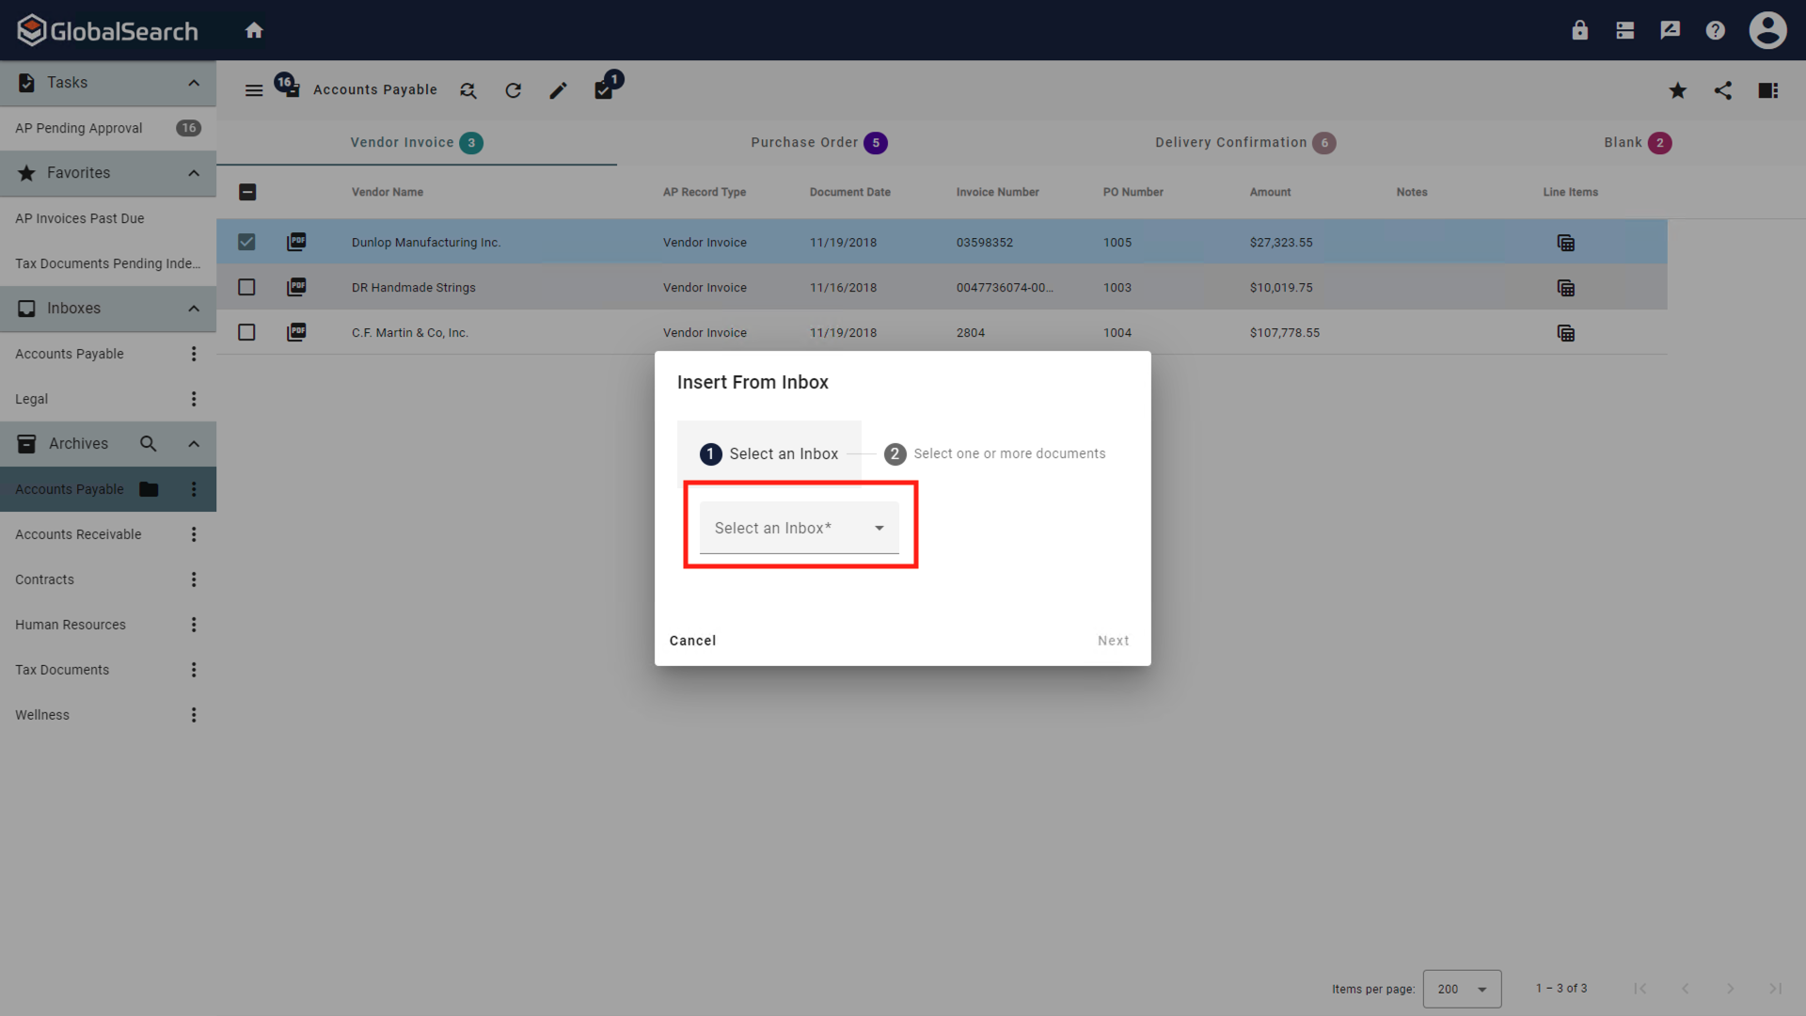Click the Next button in dialog

click(x=1114, y=641)
